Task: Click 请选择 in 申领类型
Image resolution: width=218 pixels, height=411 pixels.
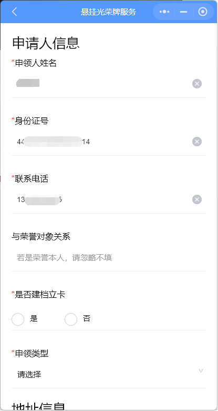Action: point(29,375)
